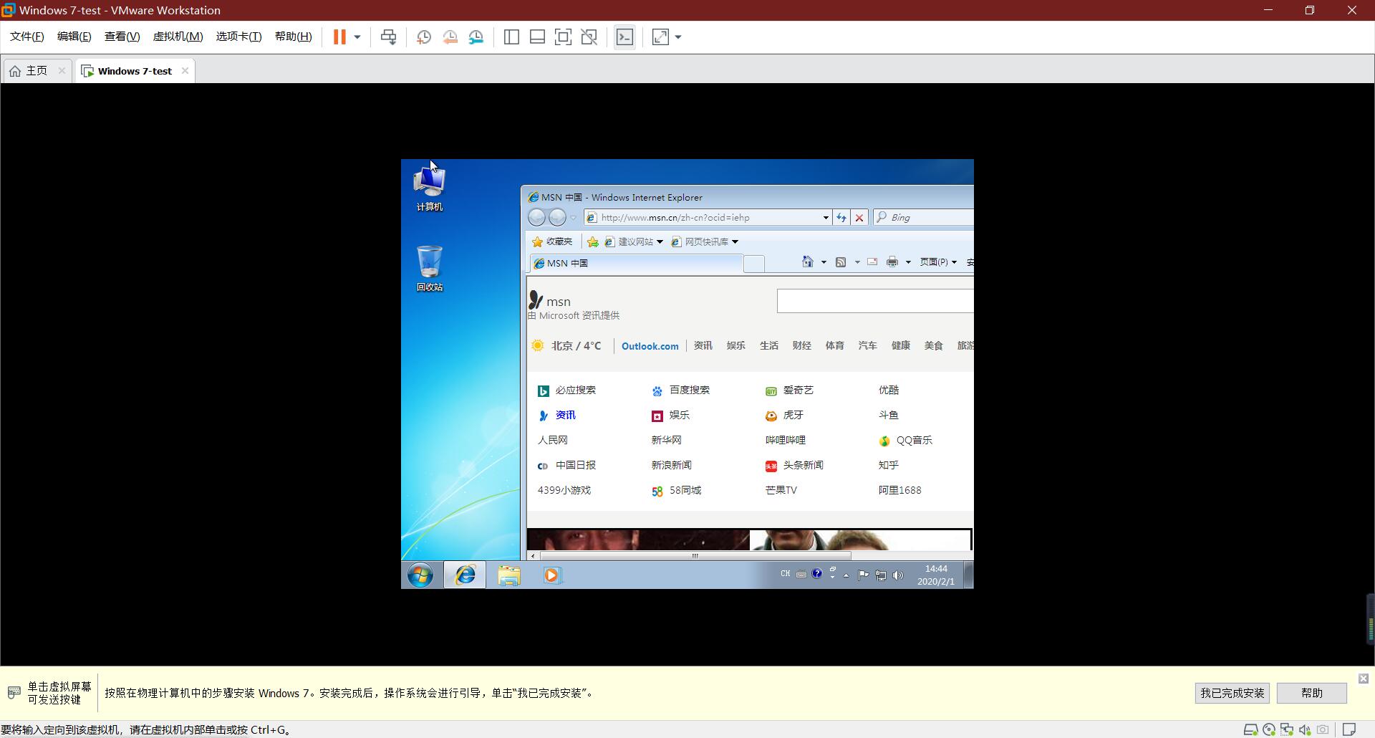The image size is (1375, 738).
Task: Click the guest Action Center flag icon
Action: tap(863, 575)
